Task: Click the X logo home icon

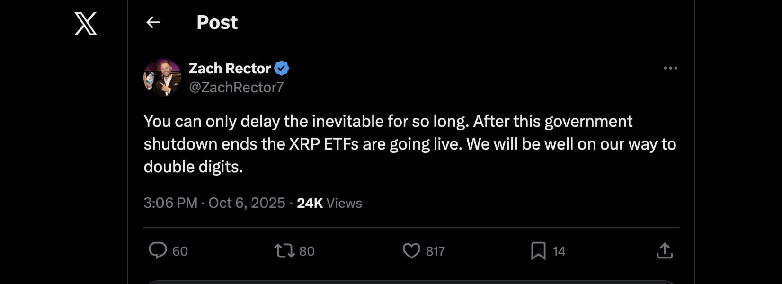Action: coord(86,24)
